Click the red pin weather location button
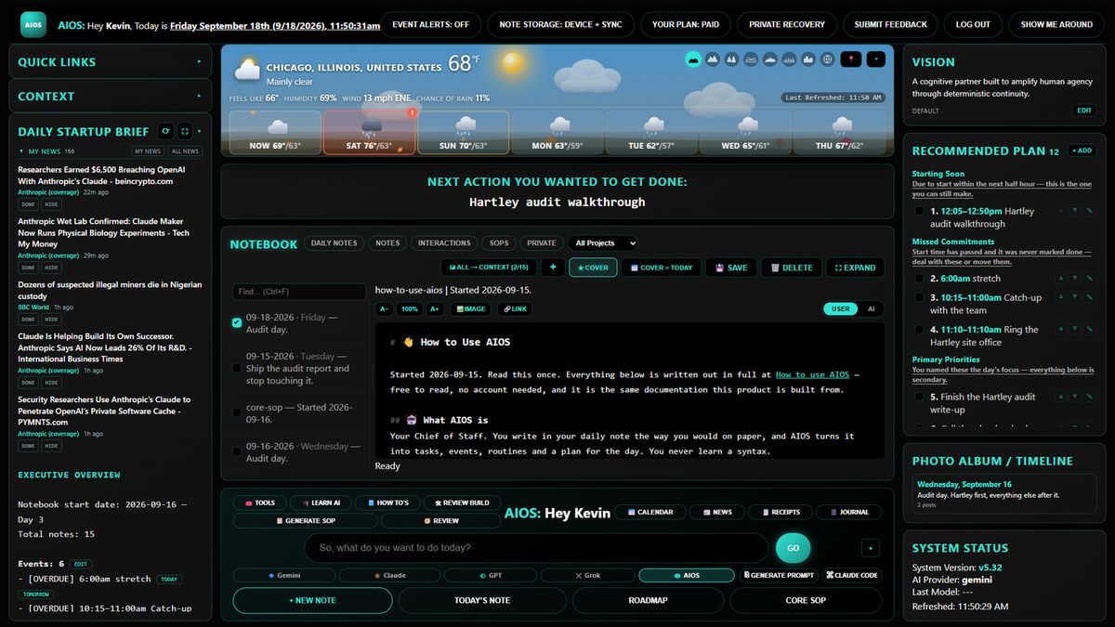The width and height of the screenshot is (1115, 627). coord(850,59)
